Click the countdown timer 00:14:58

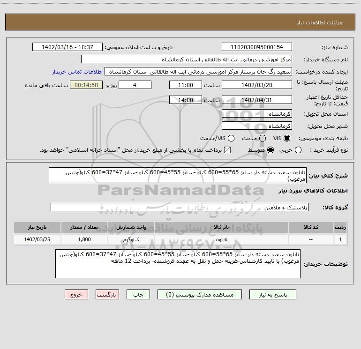pyautogui.click(x=86, y=85)
